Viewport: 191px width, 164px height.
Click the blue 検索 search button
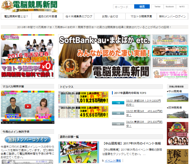(142, 7)
